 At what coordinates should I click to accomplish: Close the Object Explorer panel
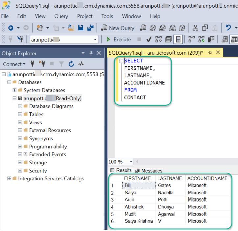pos(99,53)
